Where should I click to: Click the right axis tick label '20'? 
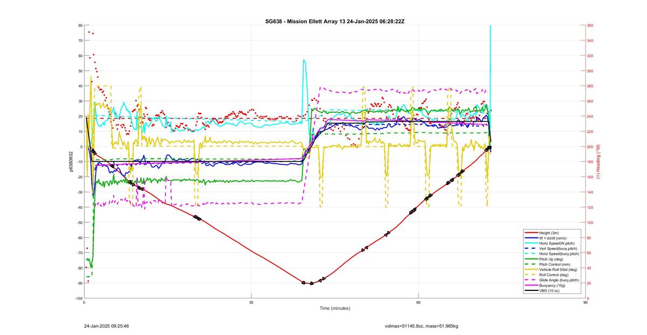point(589,283)
